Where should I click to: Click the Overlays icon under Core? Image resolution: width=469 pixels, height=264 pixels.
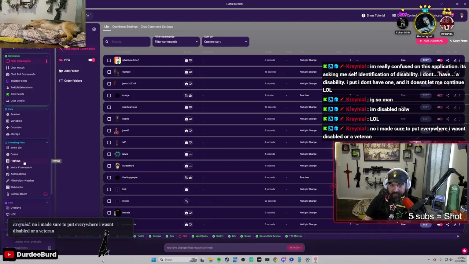7,208
